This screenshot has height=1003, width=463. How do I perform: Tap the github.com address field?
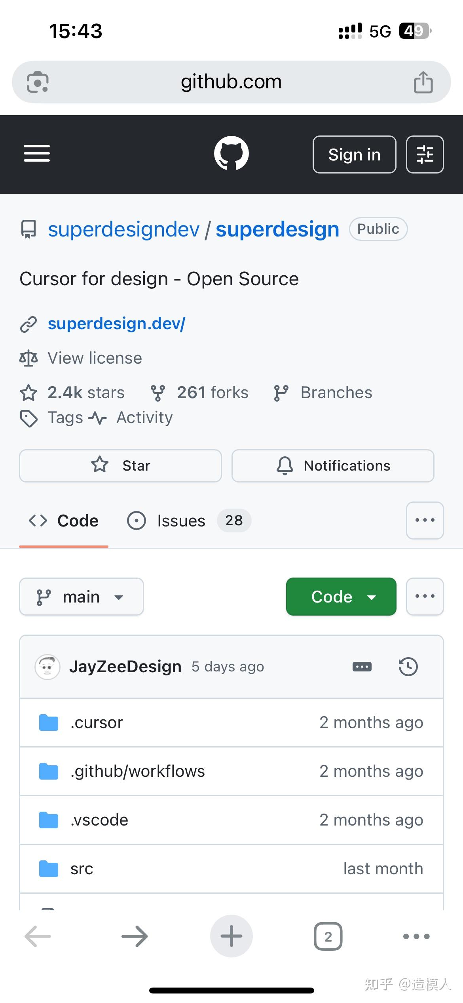231,82
